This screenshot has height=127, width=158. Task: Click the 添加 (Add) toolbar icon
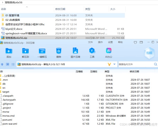[x=9, y=51]
